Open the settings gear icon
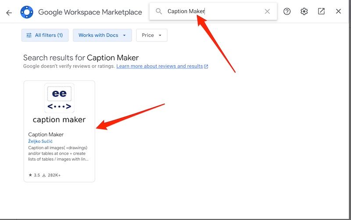Image resolution: width=351 pixels, height=220 pixels. [x=304, y=11]
